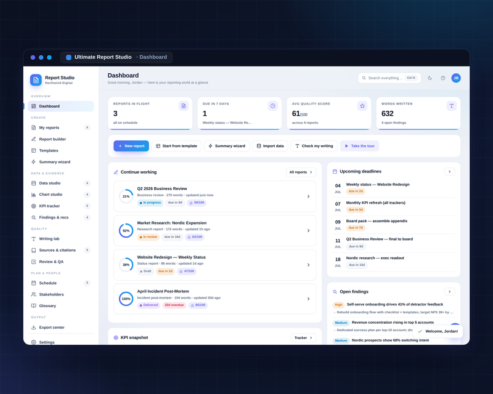Click the 32d overdue badge

tap(174, 305)
